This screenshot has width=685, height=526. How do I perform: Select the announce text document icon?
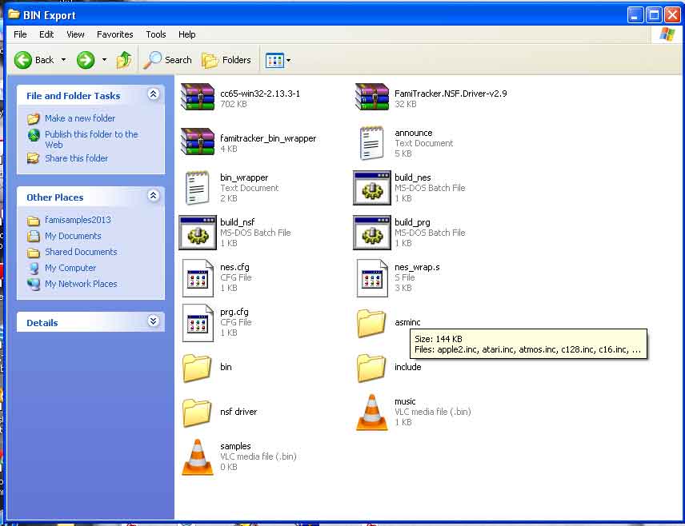tap(372, 142)
